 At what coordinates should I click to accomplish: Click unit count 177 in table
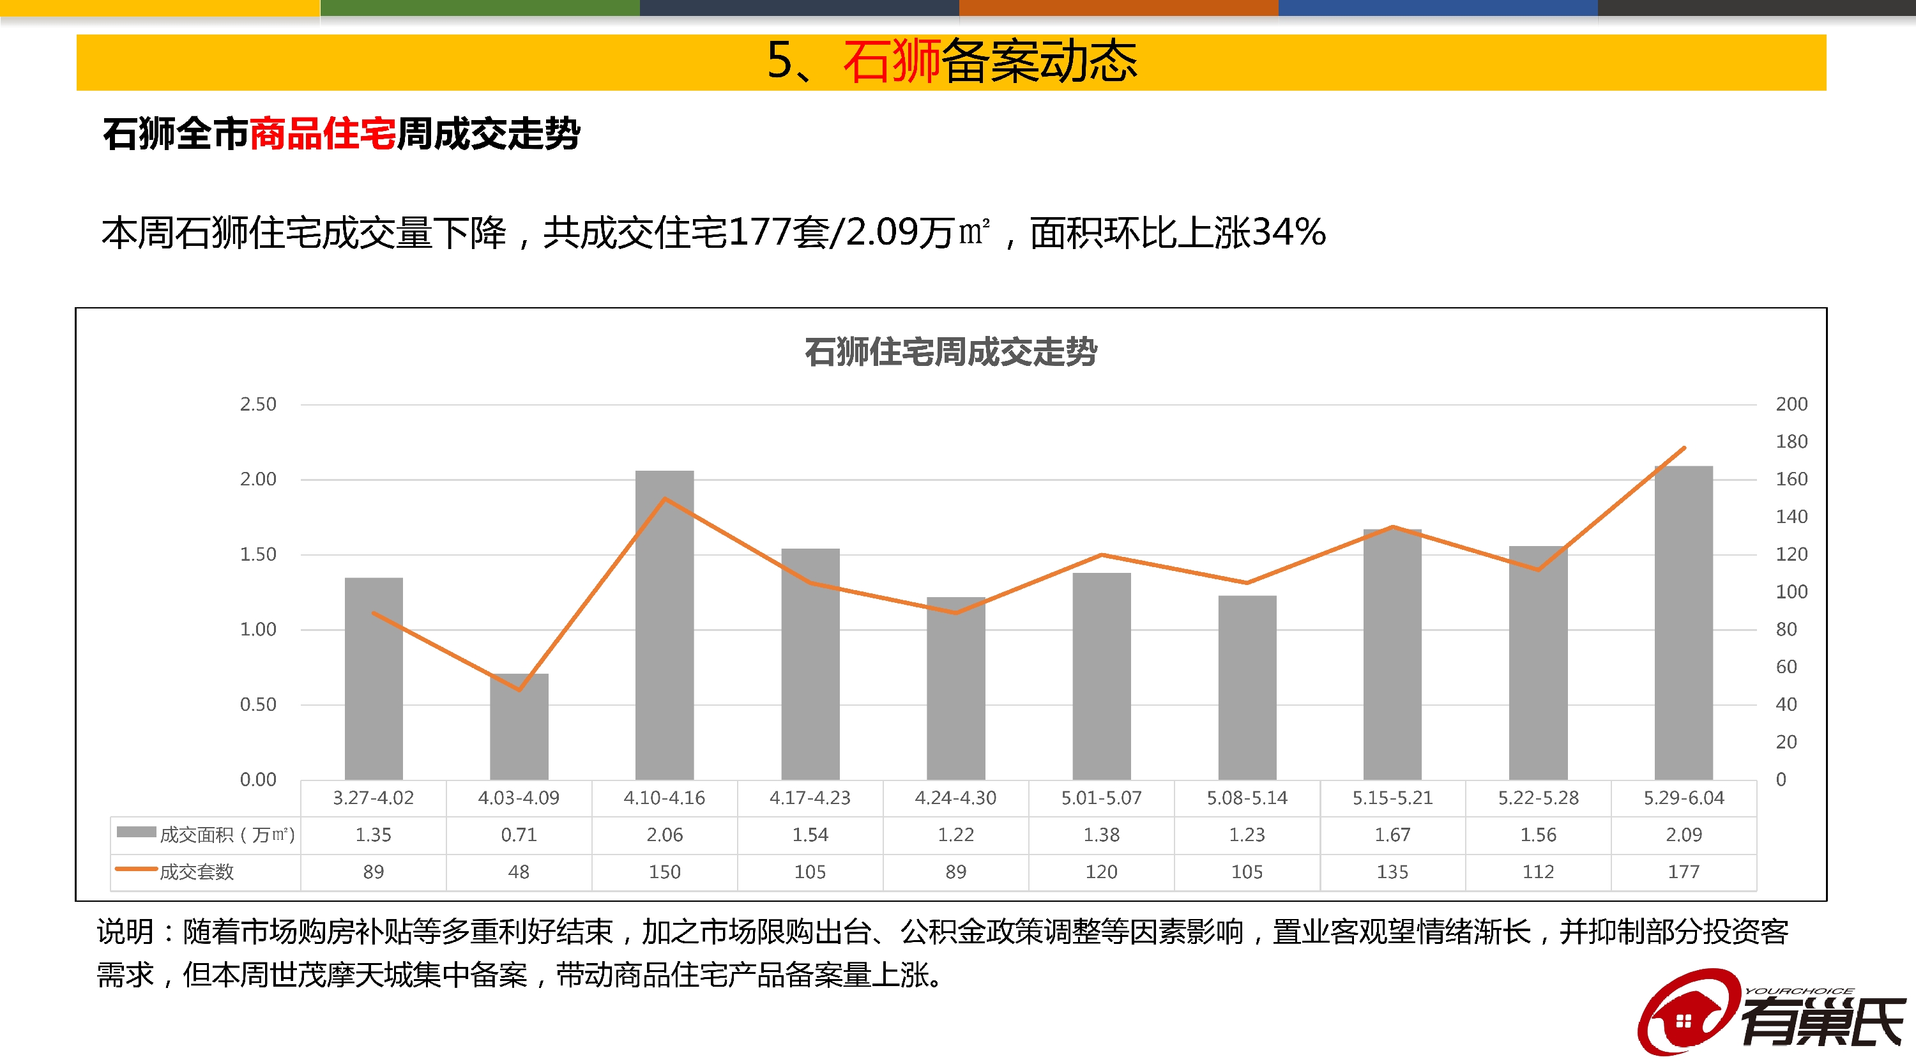(1684, 872)
